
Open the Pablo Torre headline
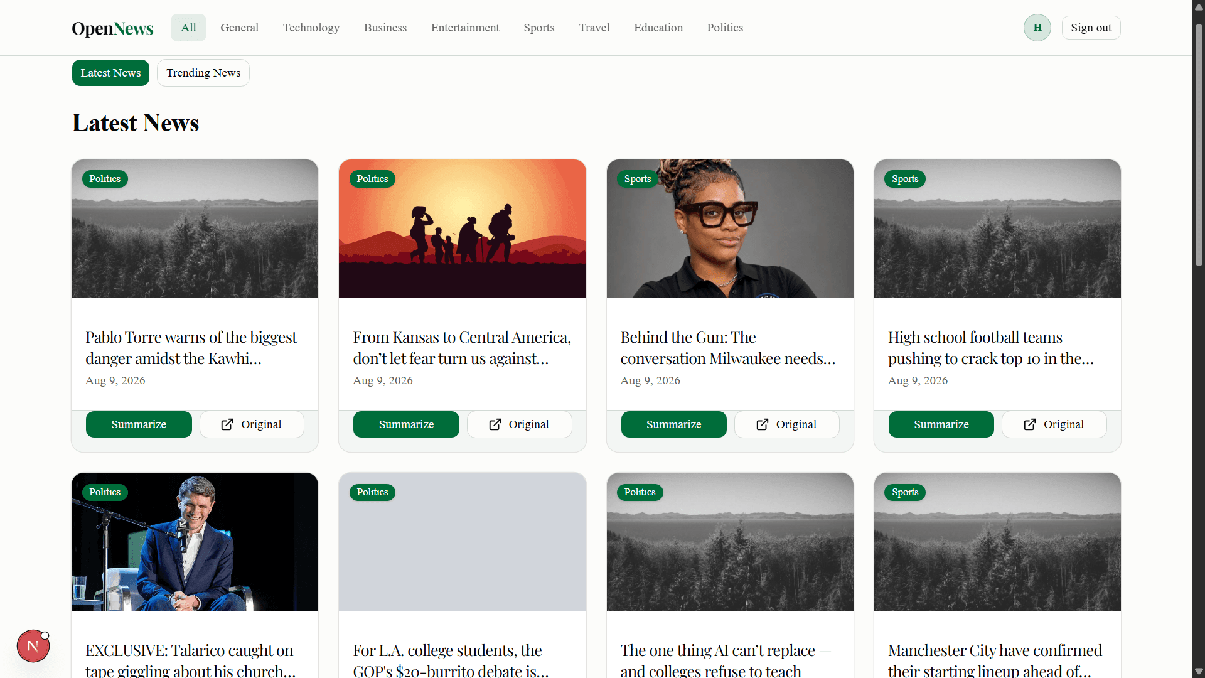(x=191, y=348)
